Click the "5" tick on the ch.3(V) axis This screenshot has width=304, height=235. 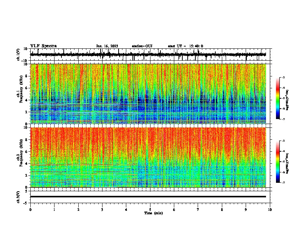27,191
